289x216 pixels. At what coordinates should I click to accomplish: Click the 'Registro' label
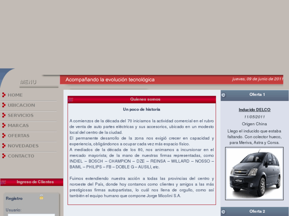tap(14, 199)
